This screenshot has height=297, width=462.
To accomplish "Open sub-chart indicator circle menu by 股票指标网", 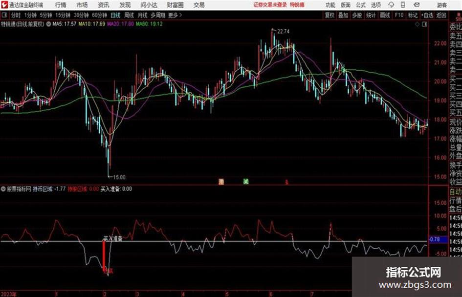I will [3, 189].
